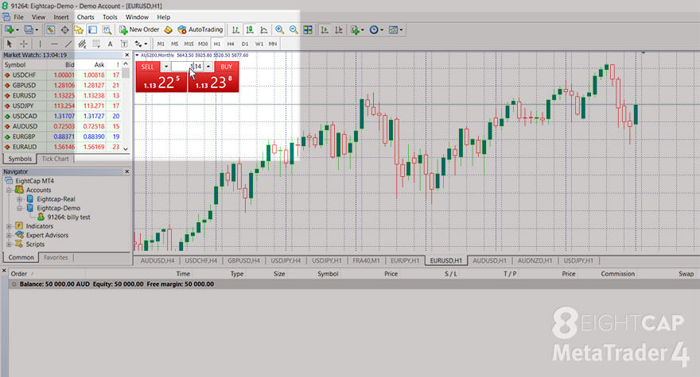Toggle the Chart Shift icon
This screenshot has width=700, height=377.
[x=339, y=30]
